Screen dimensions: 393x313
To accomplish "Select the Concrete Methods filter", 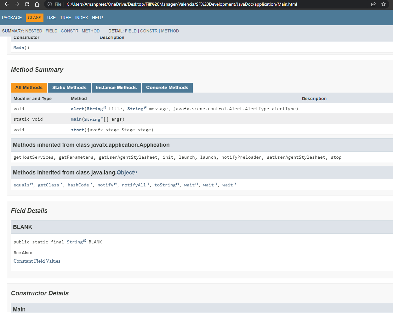I will pos(167,88).
